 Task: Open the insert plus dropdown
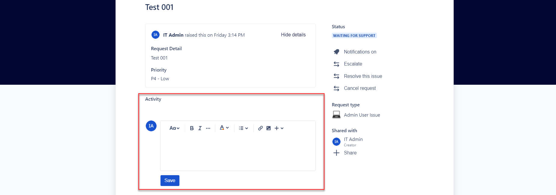point(279,128)
